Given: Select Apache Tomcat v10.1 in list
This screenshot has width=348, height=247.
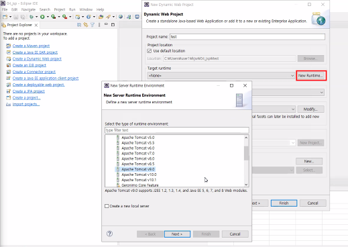Looking at the screenshot, I should point(139,180).
